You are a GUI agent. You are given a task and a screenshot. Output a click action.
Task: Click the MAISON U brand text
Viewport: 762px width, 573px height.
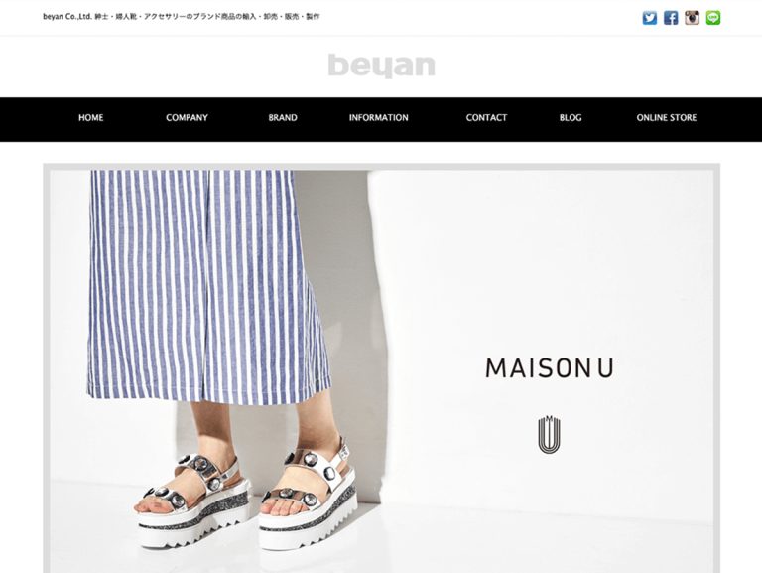coord(550,368)
